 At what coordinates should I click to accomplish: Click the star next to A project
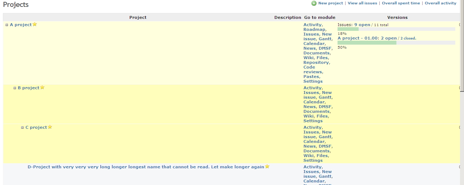point(35,24)
